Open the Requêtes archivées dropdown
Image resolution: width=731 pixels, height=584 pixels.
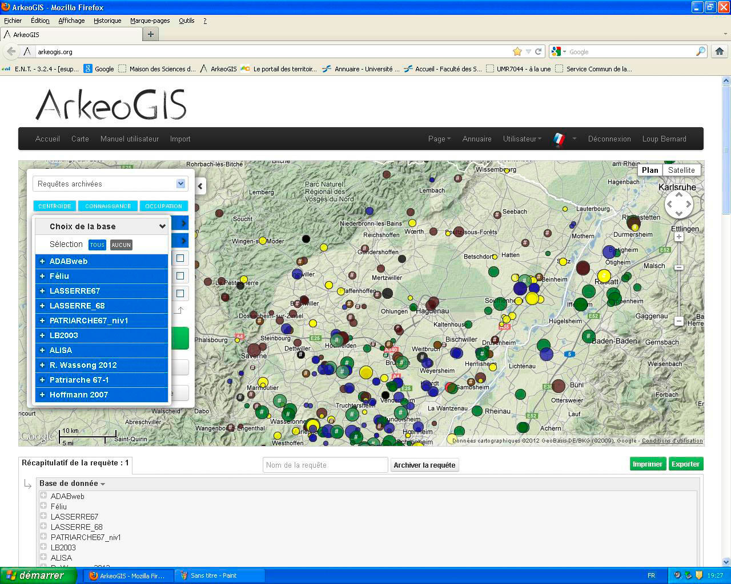110,184
